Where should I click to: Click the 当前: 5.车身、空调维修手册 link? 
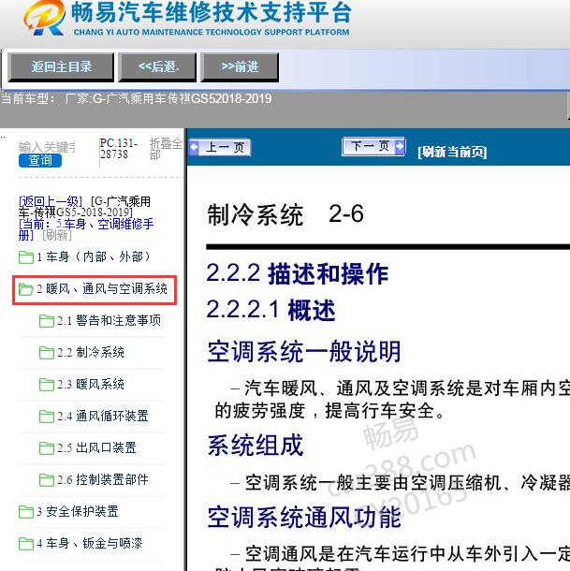point(86,229)
